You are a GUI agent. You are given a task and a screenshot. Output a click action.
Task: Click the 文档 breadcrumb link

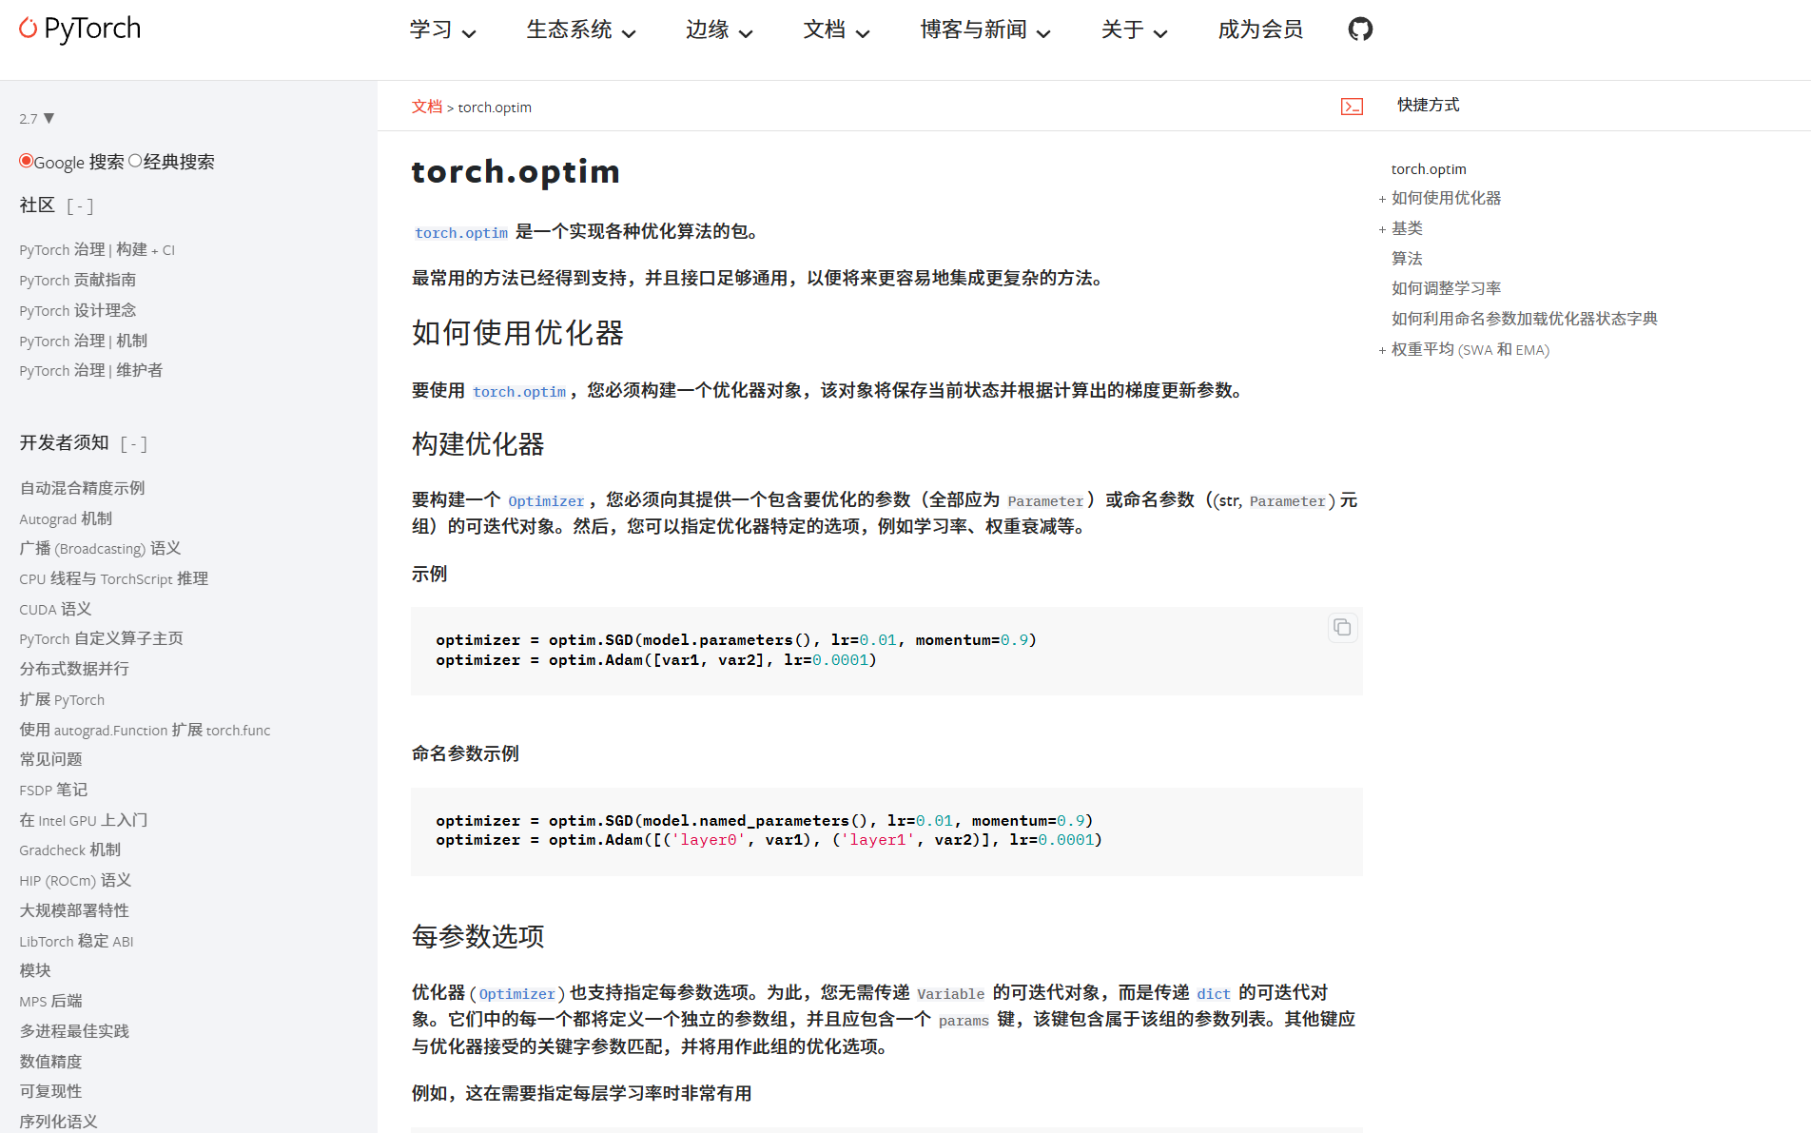tap(426, 107)
